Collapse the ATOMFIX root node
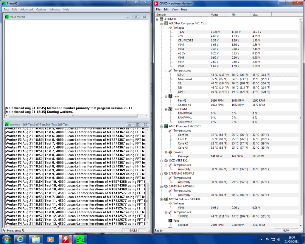305x244 pixels. [x=157, y=19]
